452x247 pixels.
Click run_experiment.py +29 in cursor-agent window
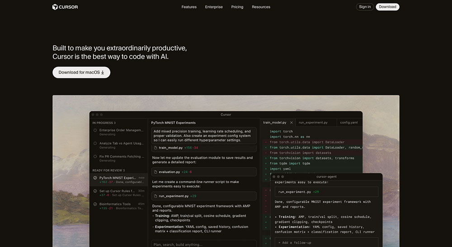point(326,192)
